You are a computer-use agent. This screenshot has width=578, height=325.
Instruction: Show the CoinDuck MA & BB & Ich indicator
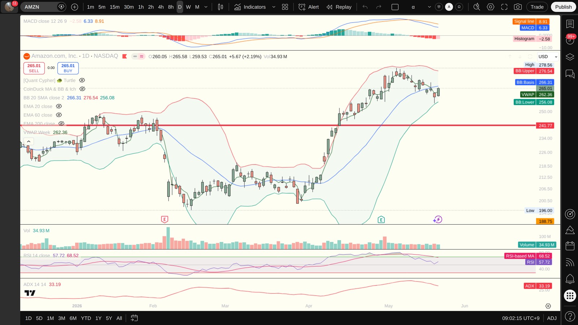tap(82, 89)
